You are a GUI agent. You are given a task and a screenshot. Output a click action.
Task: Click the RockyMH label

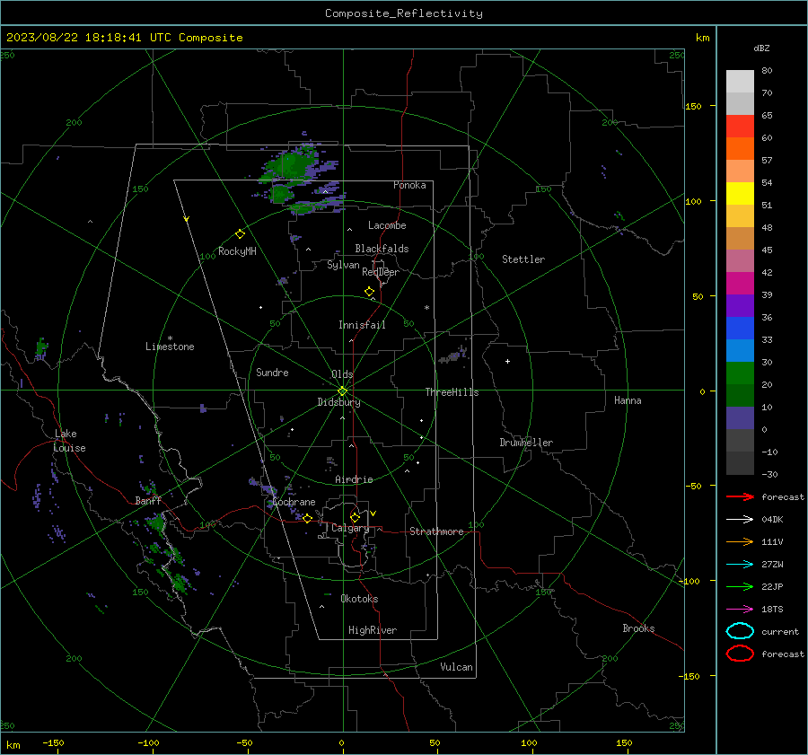click(237, 251)
